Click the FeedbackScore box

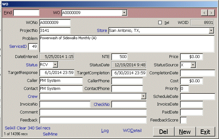(x=184, y=120)
